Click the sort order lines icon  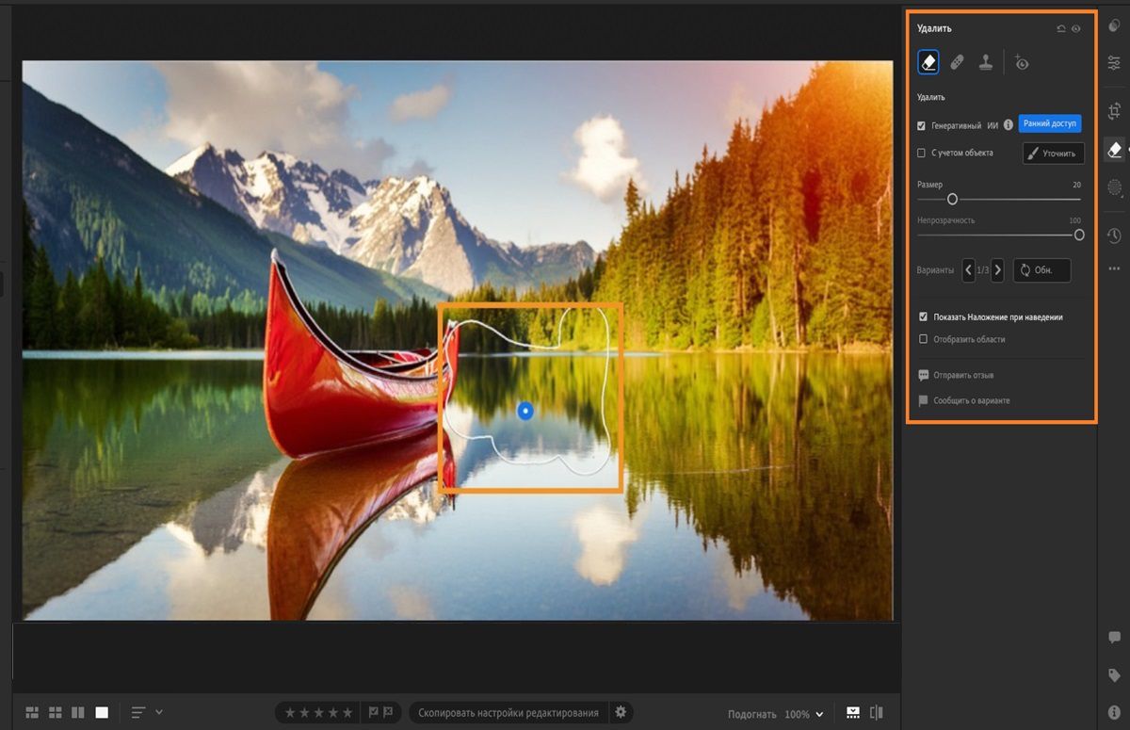click(x=138, y=712)
